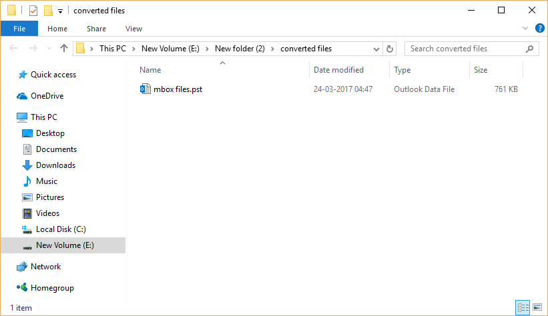This screenshot has height=316, width=548.
Task: Switch to Details view layout
Action: coord(523,307)
